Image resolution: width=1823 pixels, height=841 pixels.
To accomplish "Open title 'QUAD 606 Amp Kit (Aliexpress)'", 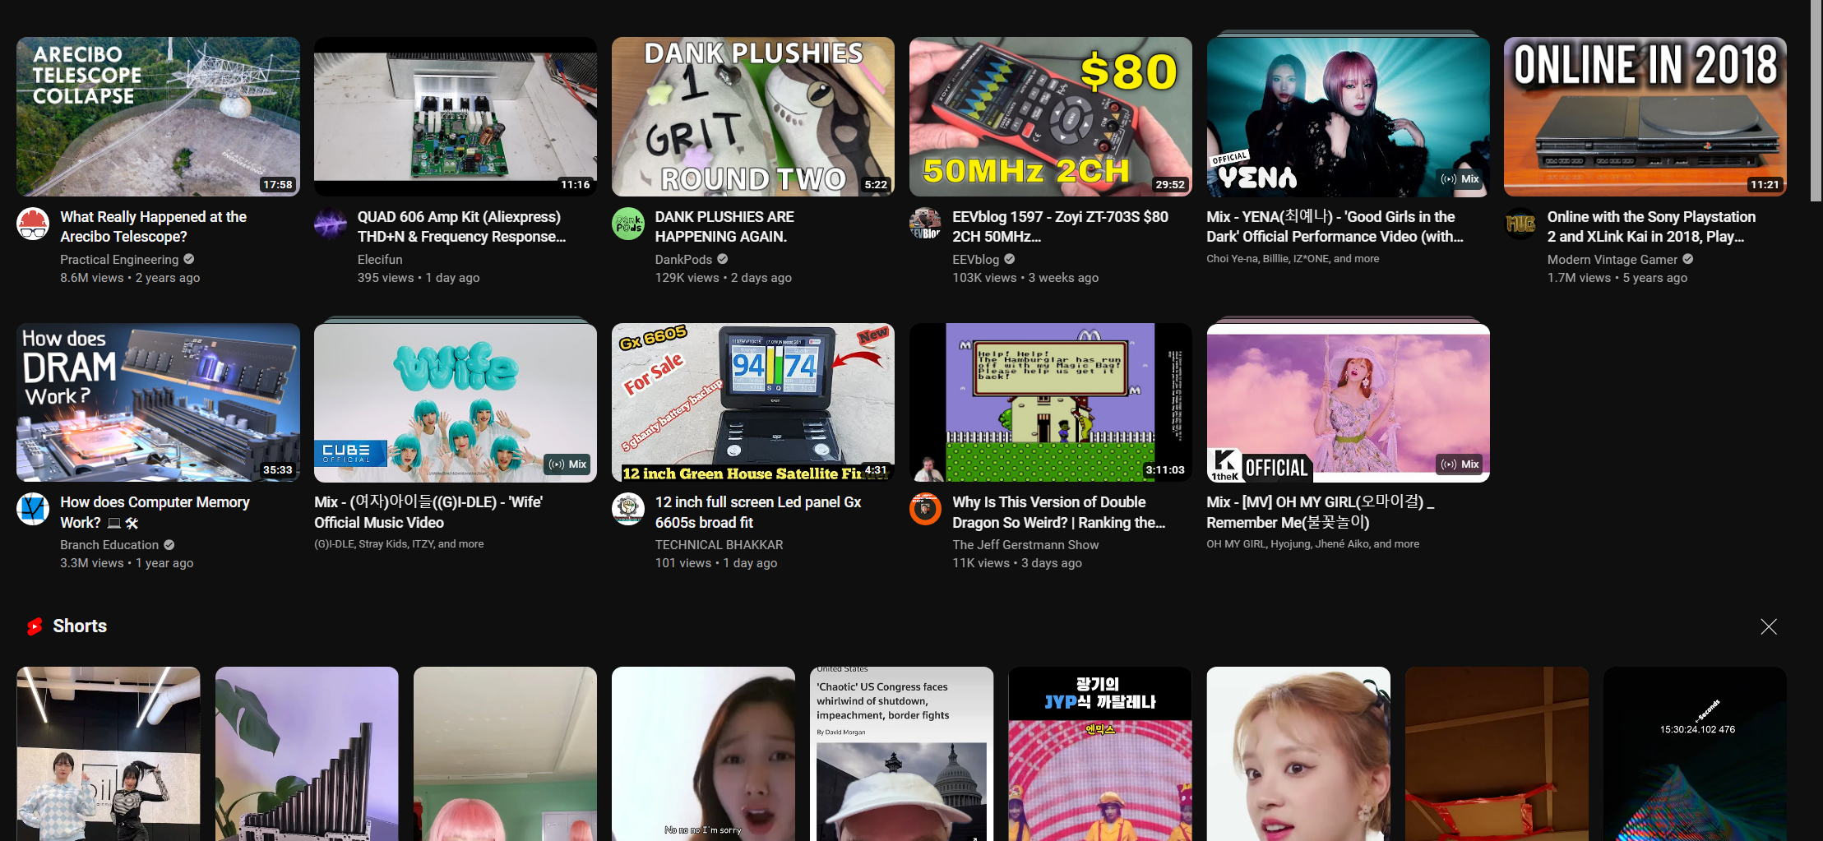I will [461, 227].
